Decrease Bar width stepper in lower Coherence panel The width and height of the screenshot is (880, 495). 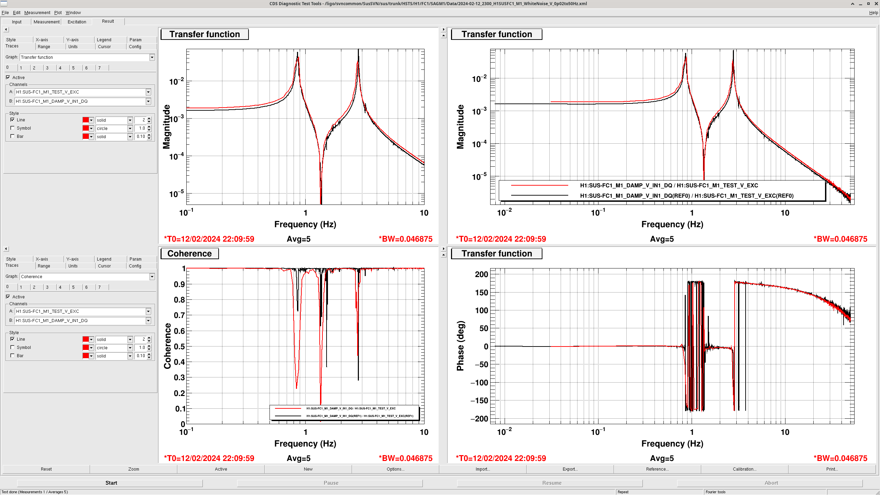(149, 357)
